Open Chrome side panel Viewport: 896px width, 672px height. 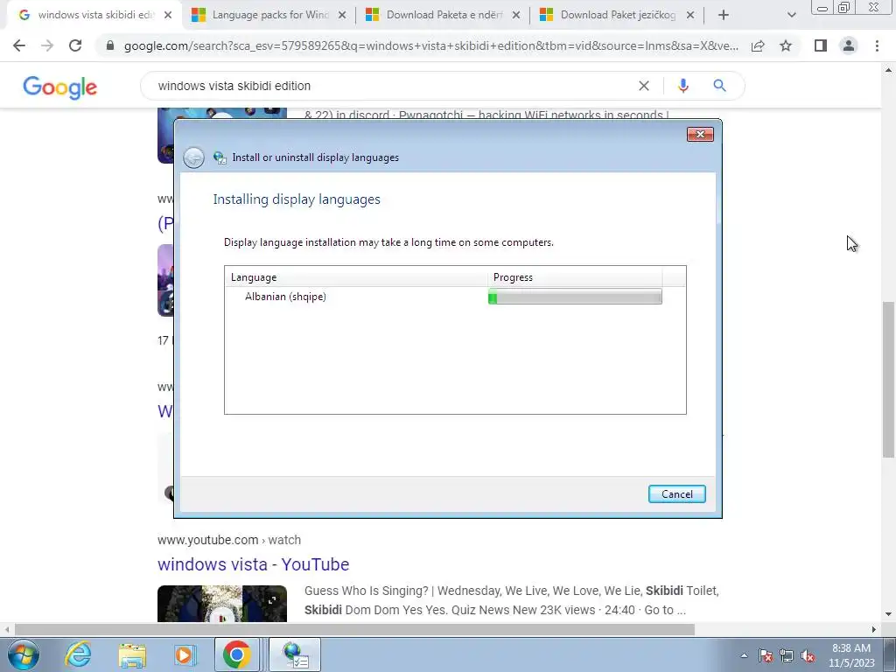pos(821,45)
